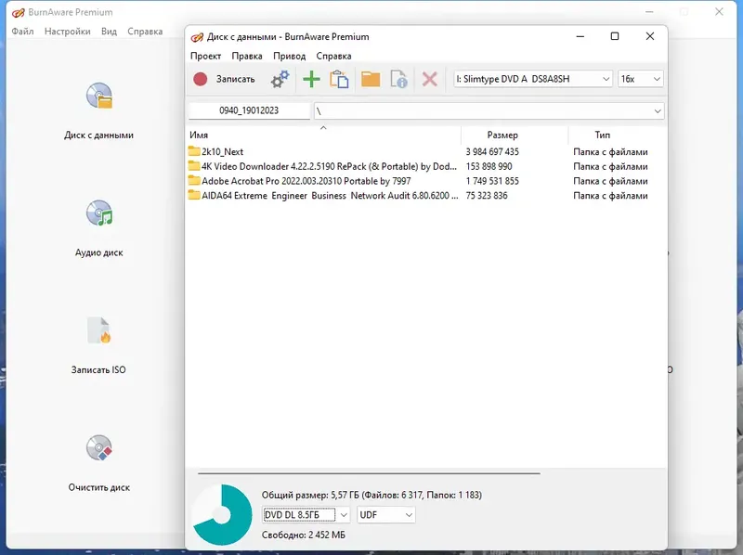Click the disc capacity progress bar

coord(369,473)
